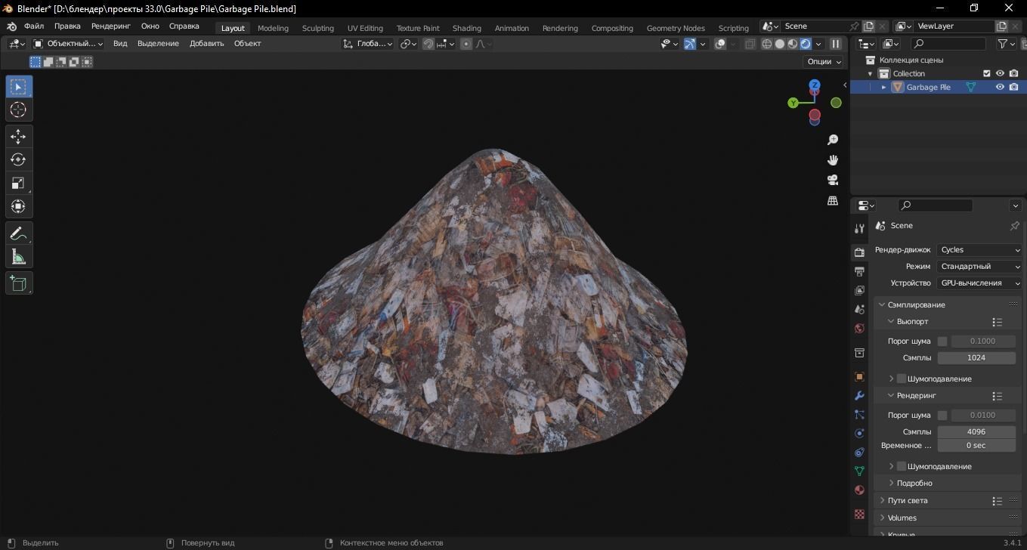
Task: Switch to the Geometry Nodes workspace tab
Action: click(x=676, y=28)
